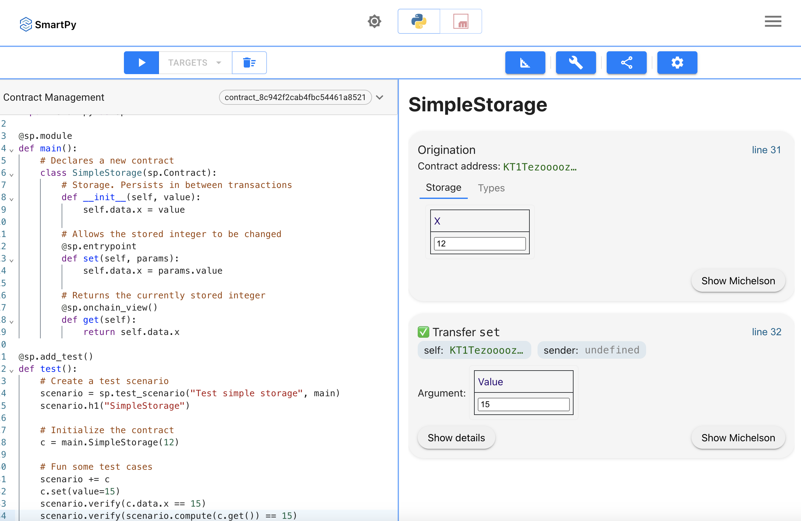Open the line 32 link
The height and width of the screenshot is (521, 801).
(766, 331)
